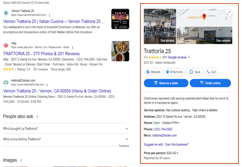Open the options menu next to the Yelp result
Image resolution: width=242 pixels, height=167 pixels.
tap(73, 47)
